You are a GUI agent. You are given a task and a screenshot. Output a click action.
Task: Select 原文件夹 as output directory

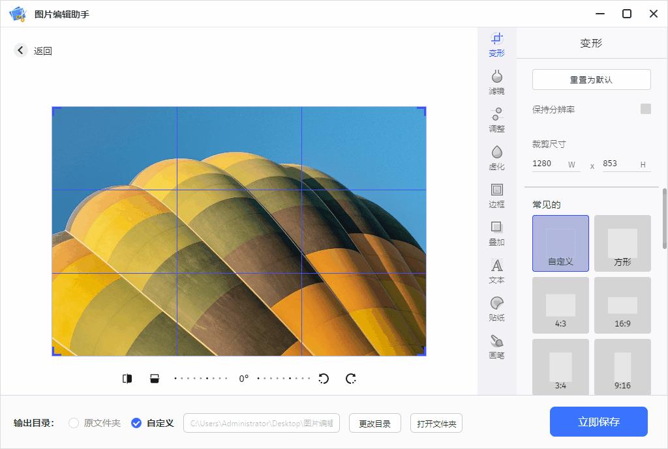click(x=74, y=422)
